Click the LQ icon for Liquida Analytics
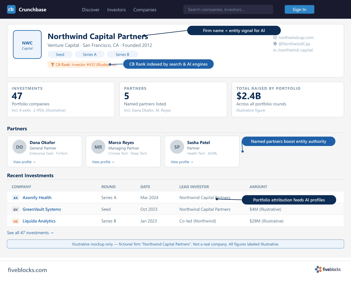Image resolution: width=351 pixels, height=281 pixels. 16,221
